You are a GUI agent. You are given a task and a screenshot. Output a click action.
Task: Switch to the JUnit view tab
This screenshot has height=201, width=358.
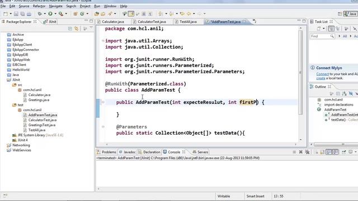[50, 22]
